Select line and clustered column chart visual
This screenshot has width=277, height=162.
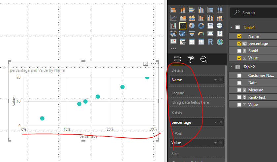210,18
